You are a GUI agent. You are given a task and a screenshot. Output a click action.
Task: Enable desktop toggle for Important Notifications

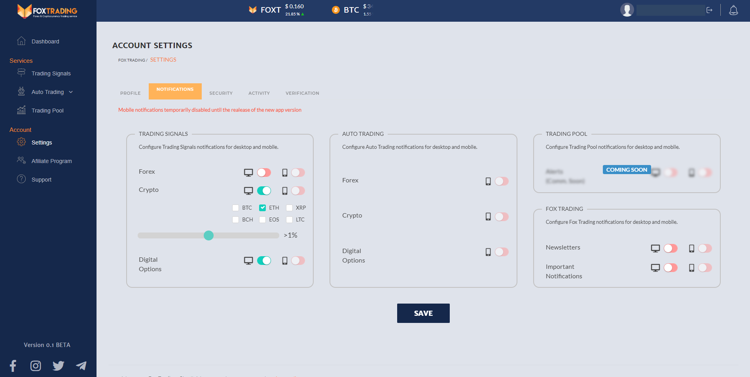click(671, 268)
